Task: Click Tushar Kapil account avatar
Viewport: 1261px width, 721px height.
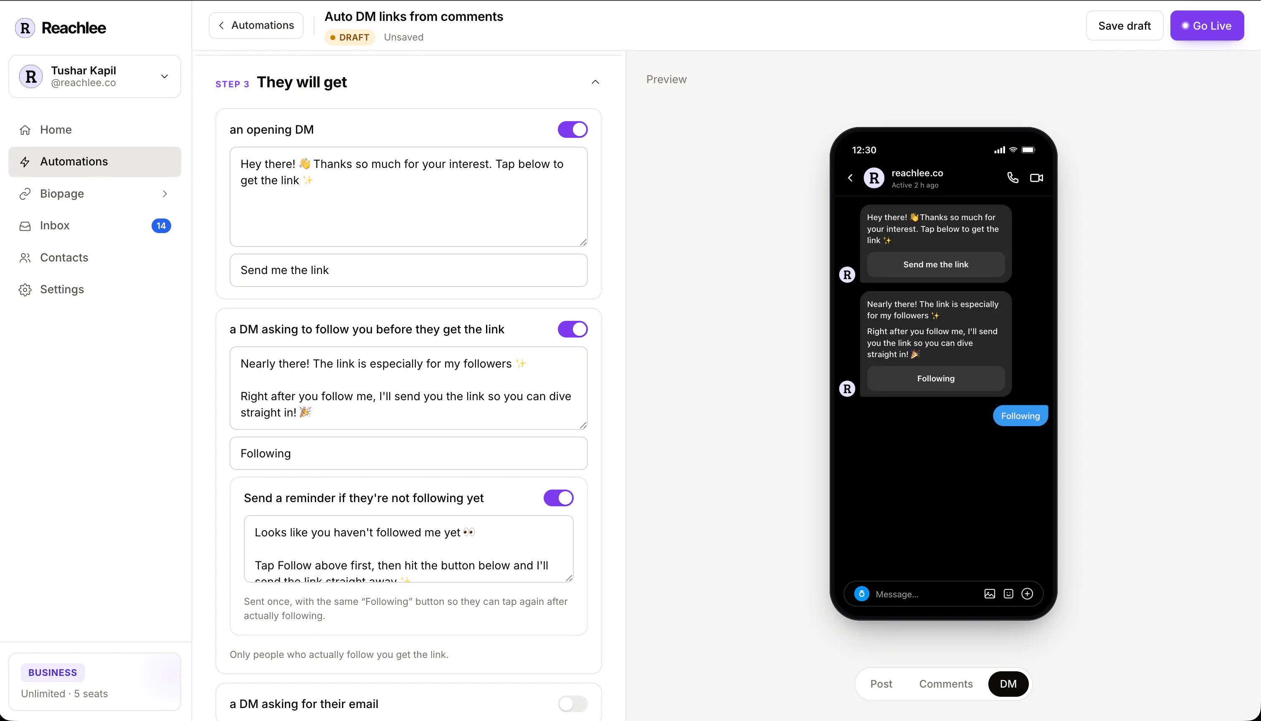Action: 30,76
